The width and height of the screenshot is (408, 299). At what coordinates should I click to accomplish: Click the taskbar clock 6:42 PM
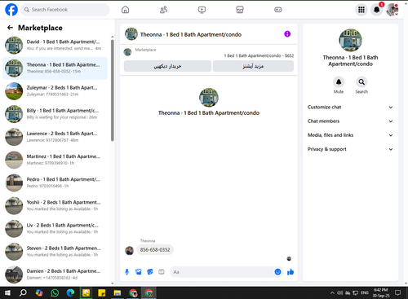click(381, 292)
